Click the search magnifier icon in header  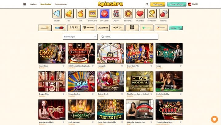tap(147, 4)
